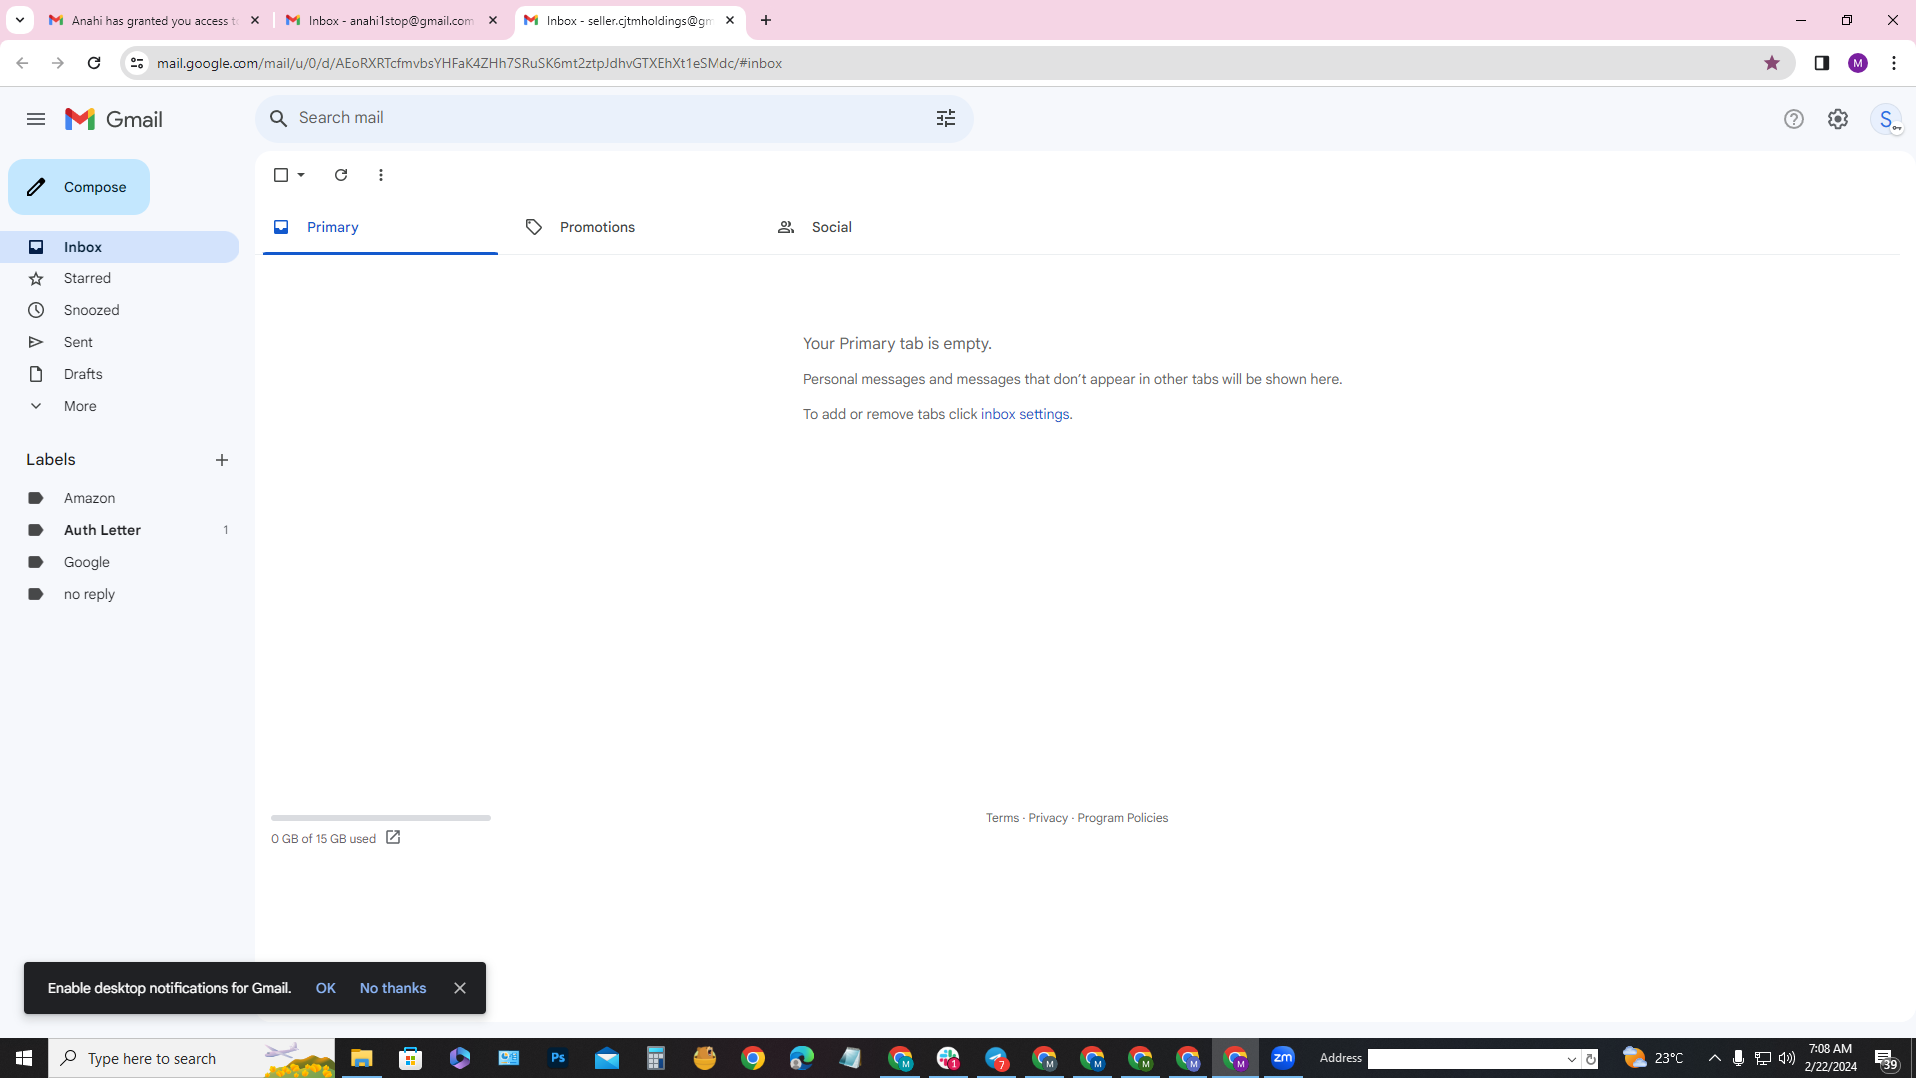Open Chrome profile M avatar

(x=1858, y=63)
